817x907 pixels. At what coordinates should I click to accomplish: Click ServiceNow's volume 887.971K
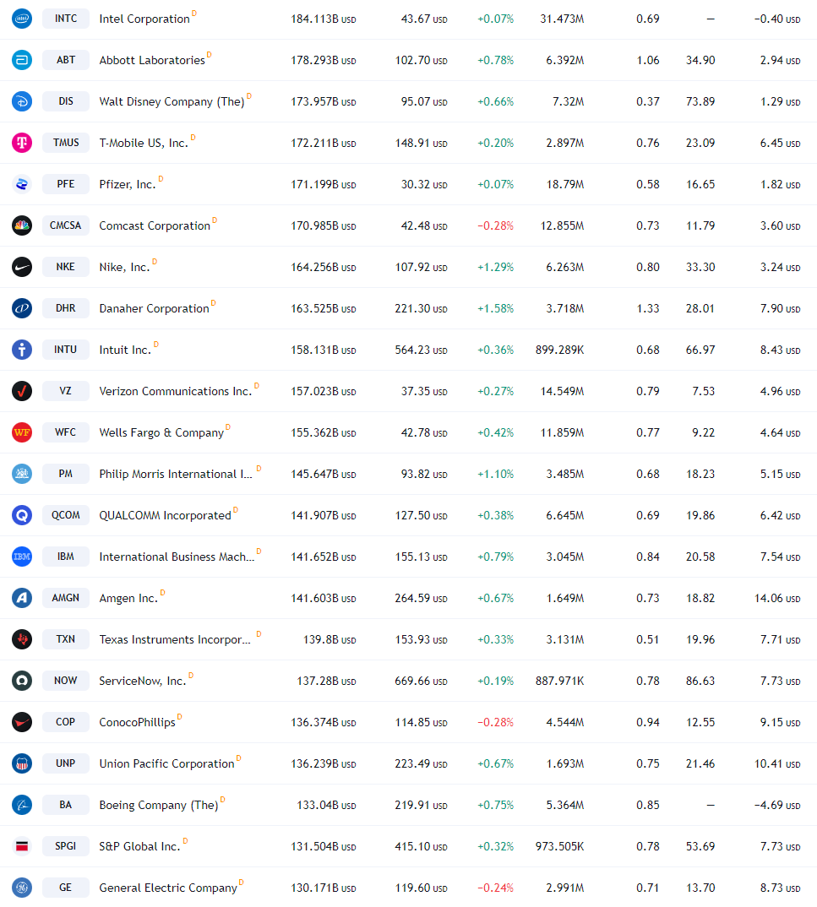point(559,681)
